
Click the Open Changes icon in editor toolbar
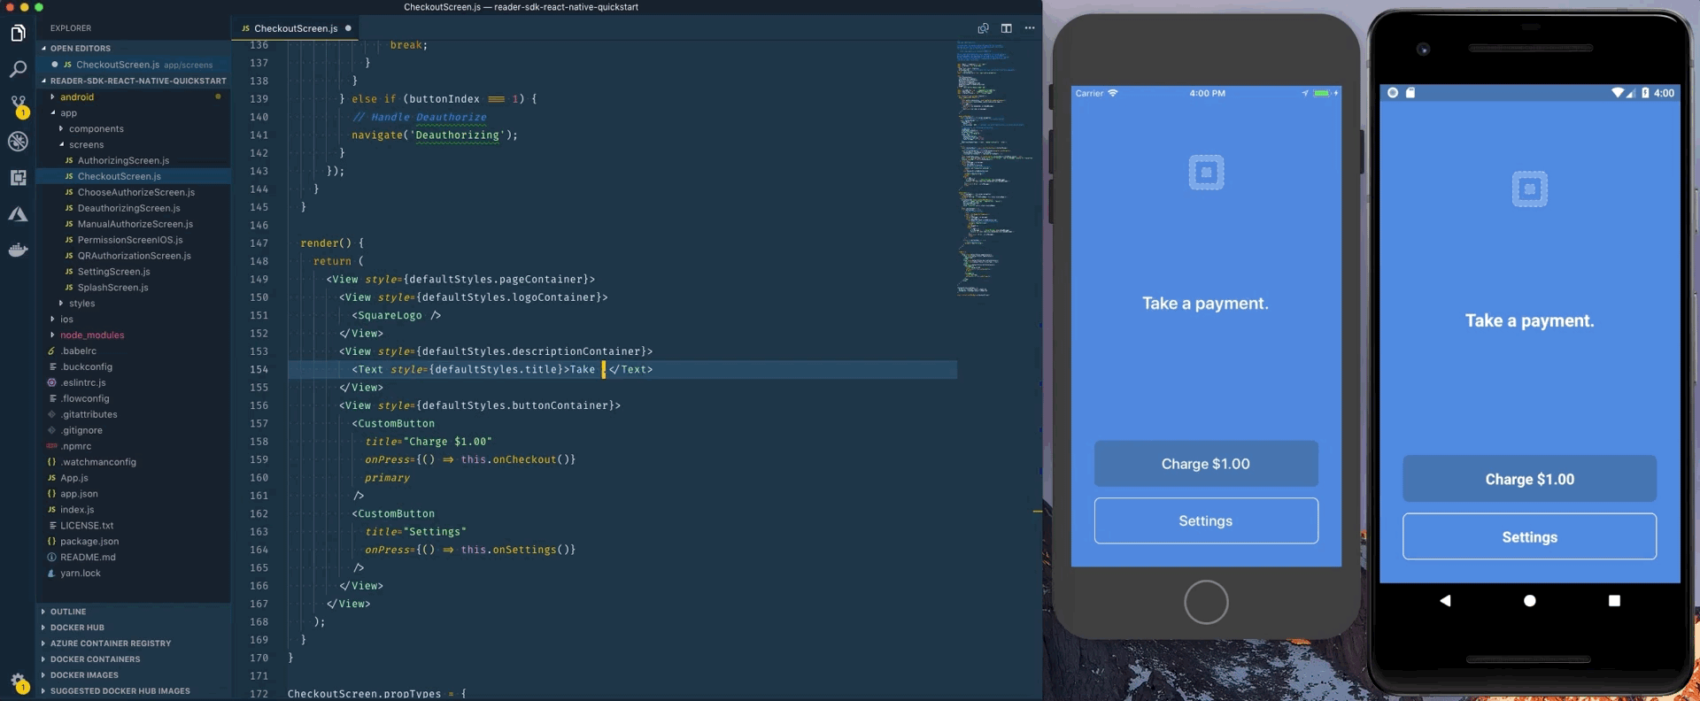983,28
